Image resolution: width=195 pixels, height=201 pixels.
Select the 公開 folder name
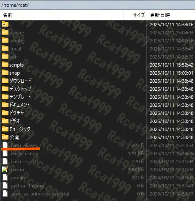point(14,137)
